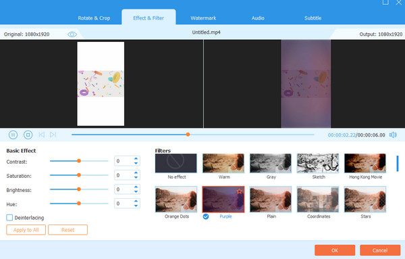Mute the volume speaker icon
405x259 pixels.
[393, 135]
